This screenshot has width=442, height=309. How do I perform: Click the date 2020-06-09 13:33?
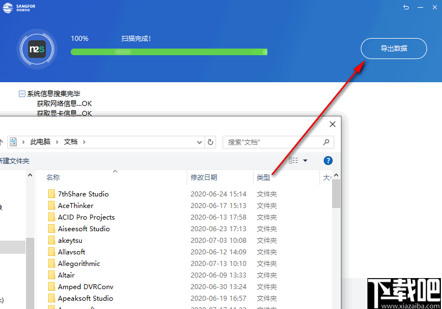point(218,275)
